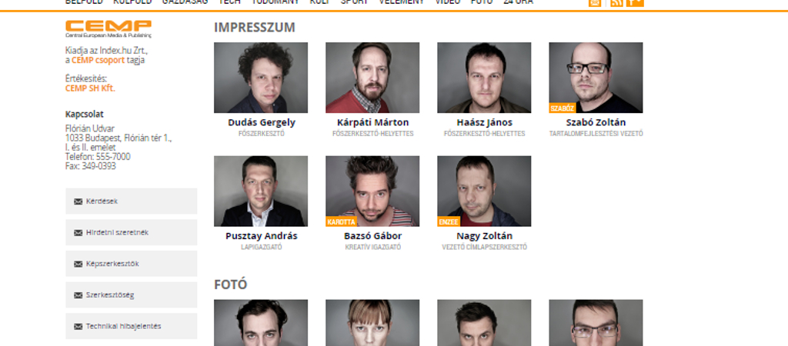Click the Hirdetni szeretnék contact button
This screenshot has width=788, height=346.
coord(131,232)
